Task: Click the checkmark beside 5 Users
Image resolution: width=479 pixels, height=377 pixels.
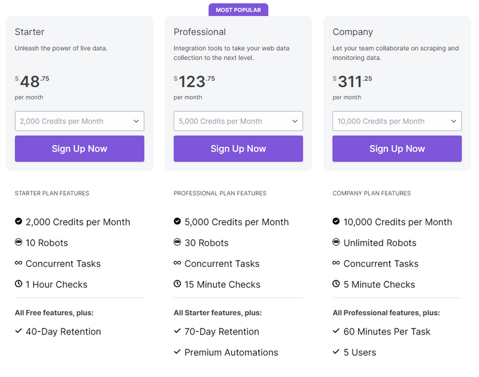Action: tap(336, 352)
